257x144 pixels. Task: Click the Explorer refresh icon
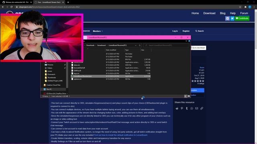pos(140,45)
